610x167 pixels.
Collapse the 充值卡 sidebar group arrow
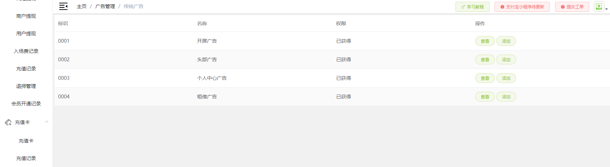tap(47, 122)
